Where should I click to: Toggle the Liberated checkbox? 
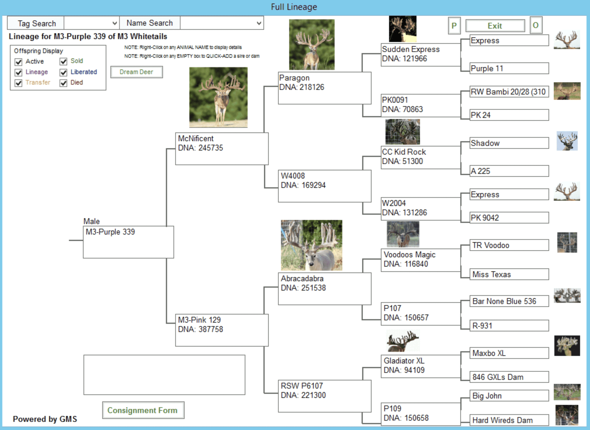pyautogui.click(x=63, y=72)
